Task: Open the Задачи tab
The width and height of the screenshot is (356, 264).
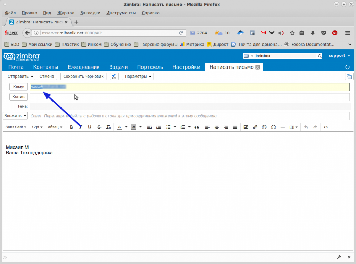Action: [x=118, y=67]
